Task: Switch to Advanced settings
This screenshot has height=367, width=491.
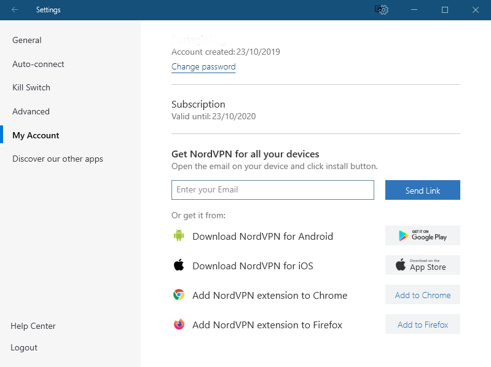Action: (x=31, y=111)
